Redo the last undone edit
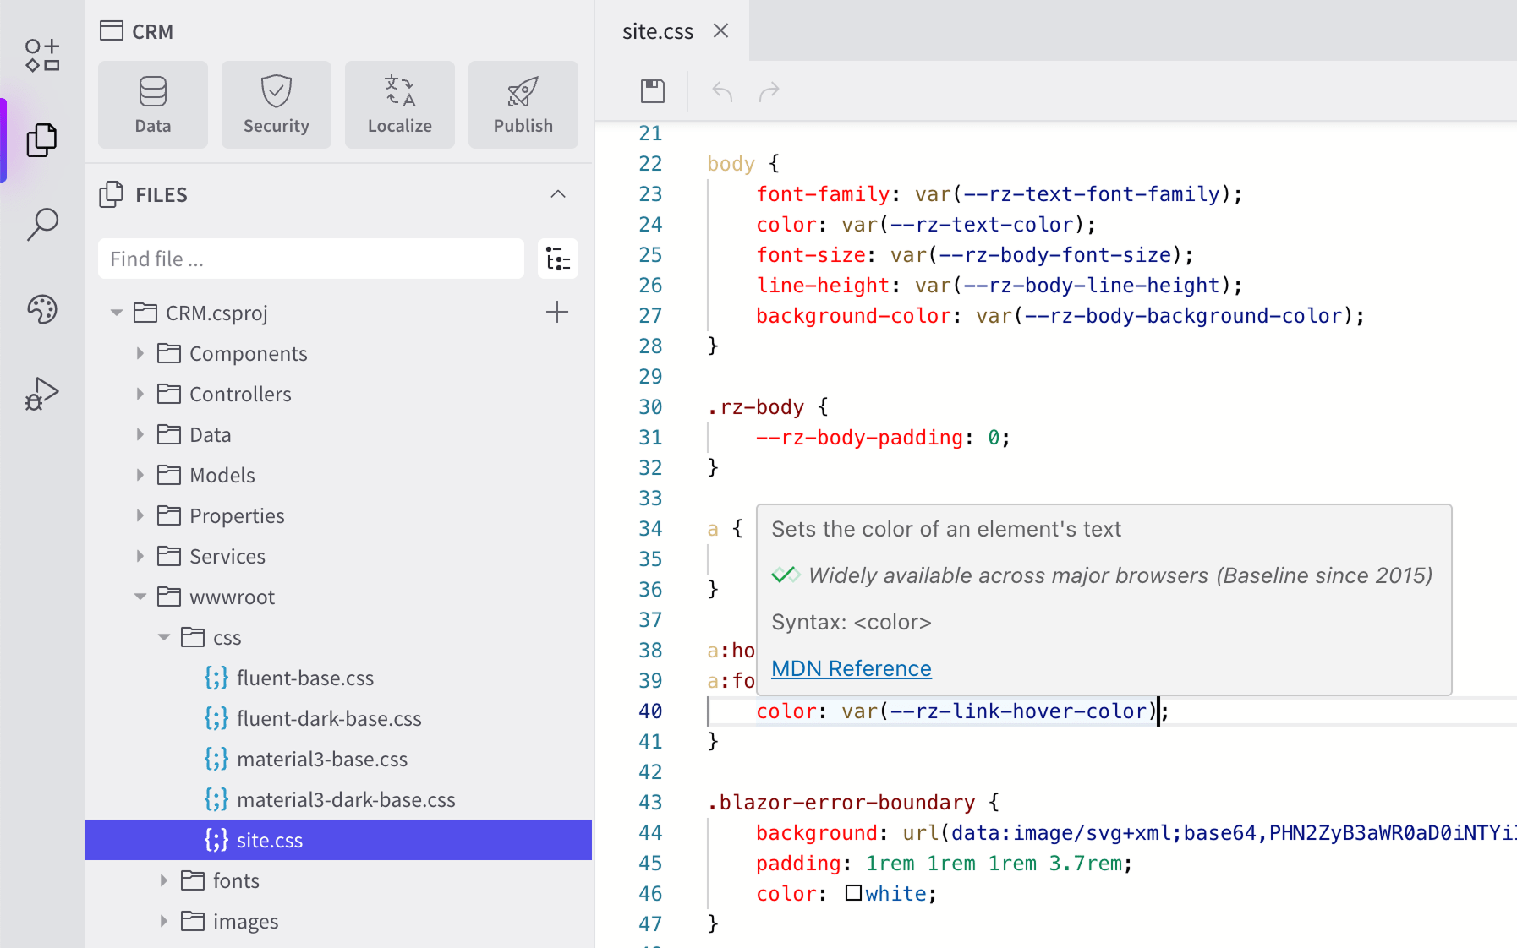 [769, 90]
